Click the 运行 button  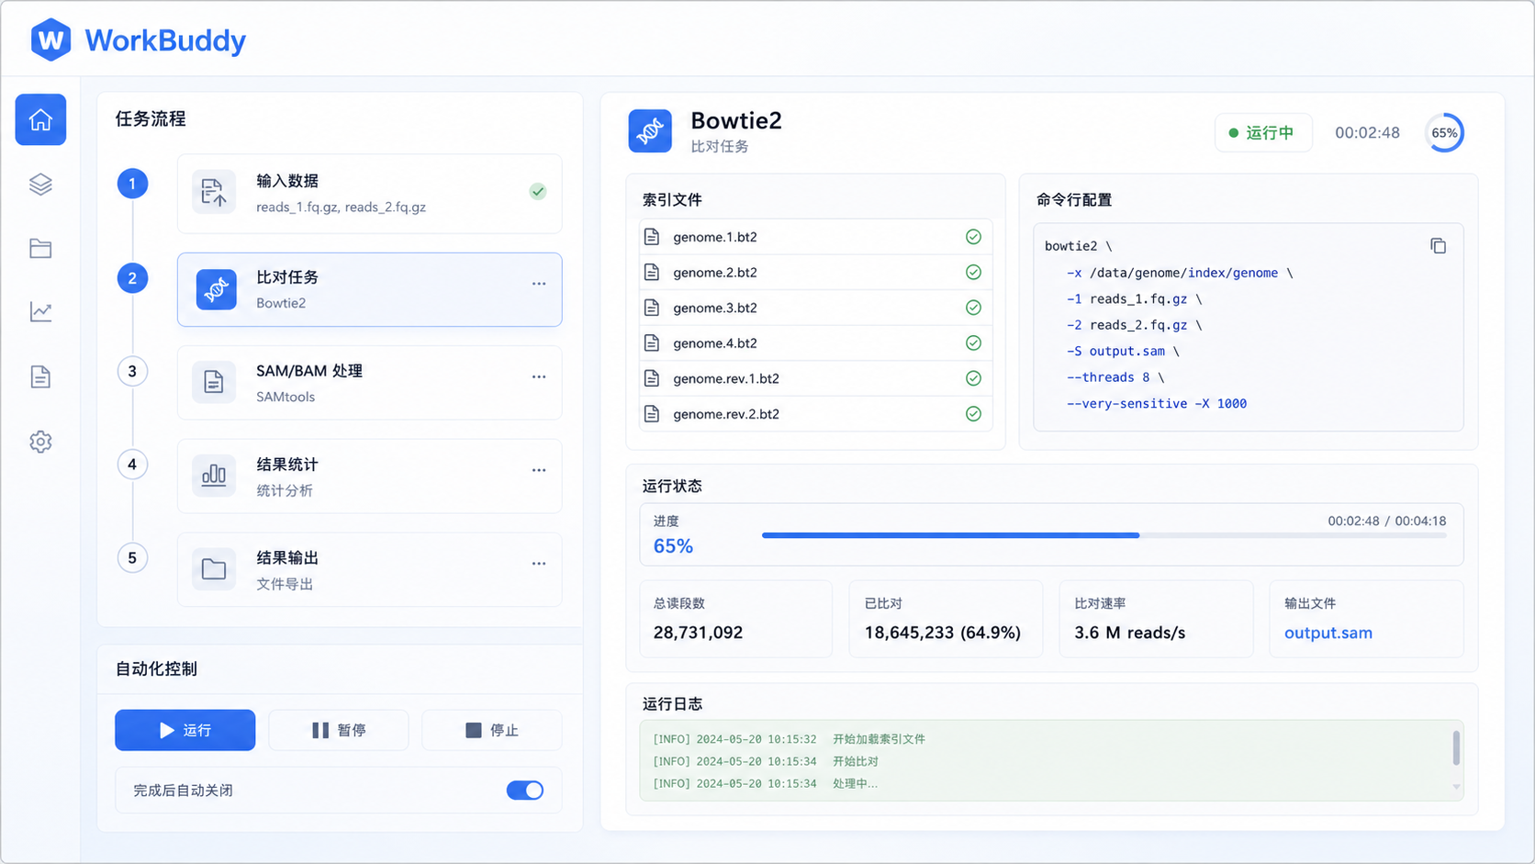tap(185, 730)
